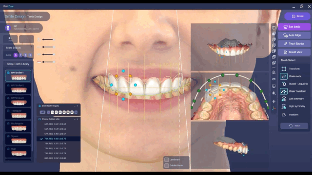Screen dimensions: 312x175
Task: Click the Undo button
Action: pos(10,39)
